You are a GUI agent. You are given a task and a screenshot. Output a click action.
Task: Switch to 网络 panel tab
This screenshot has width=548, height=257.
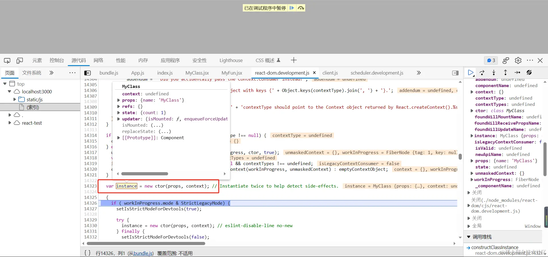coord(98,60)
